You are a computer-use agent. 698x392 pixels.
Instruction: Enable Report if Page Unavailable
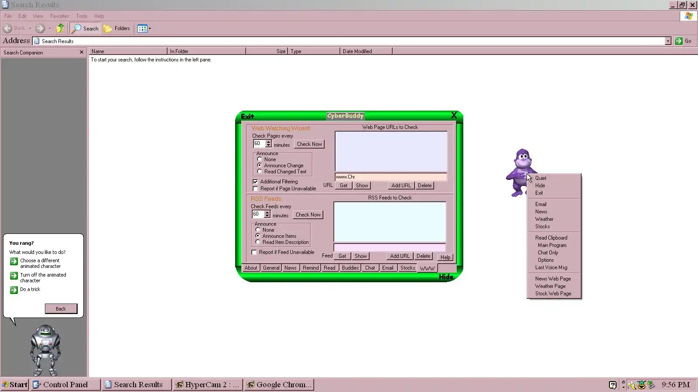[255, 189]
